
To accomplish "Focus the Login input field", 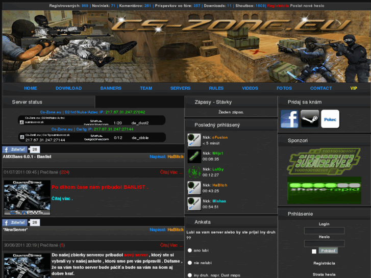I will pyautogui.click(x=324, y=231).
